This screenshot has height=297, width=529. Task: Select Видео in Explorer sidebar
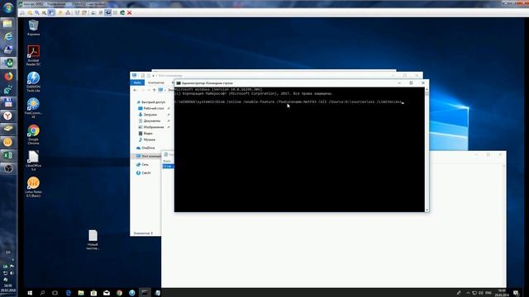[145, 134]
